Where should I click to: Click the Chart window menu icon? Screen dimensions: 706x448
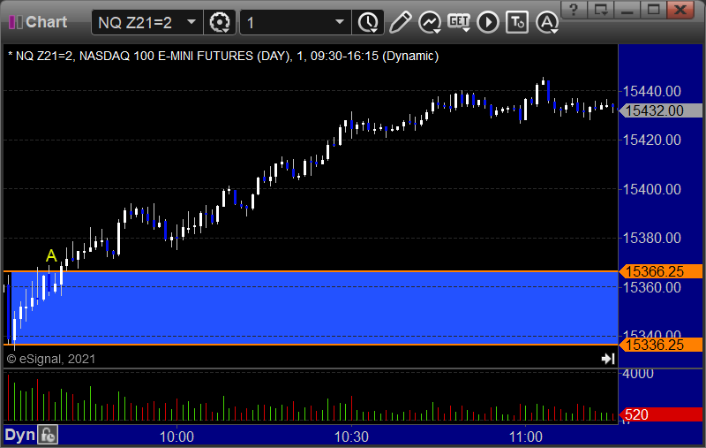pos(15,21)
